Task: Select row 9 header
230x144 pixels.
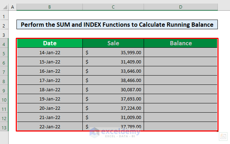Action: pos(4,90)
